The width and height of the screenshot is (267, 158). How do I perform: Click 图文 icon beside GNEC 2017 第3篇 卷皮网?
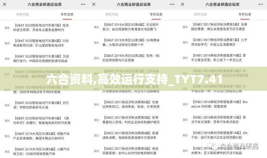(x=96, y=151)
